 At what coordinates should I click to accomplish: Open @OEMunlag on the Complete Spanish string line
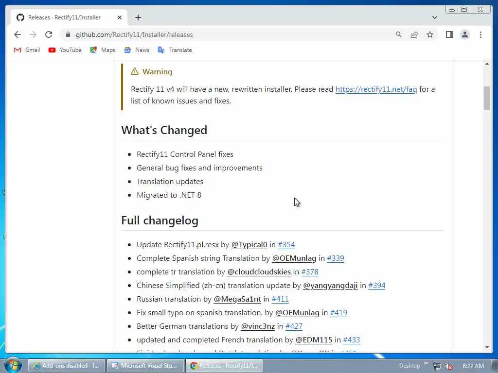294,258
